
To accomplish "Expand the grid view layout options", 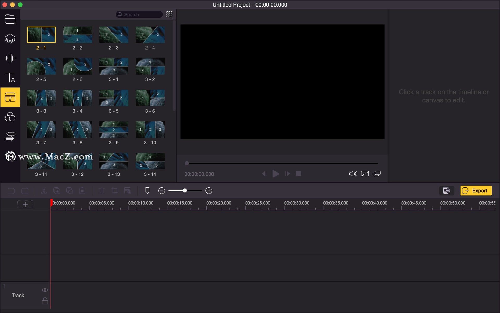I will pyautogui.click(x=169, y=14).
